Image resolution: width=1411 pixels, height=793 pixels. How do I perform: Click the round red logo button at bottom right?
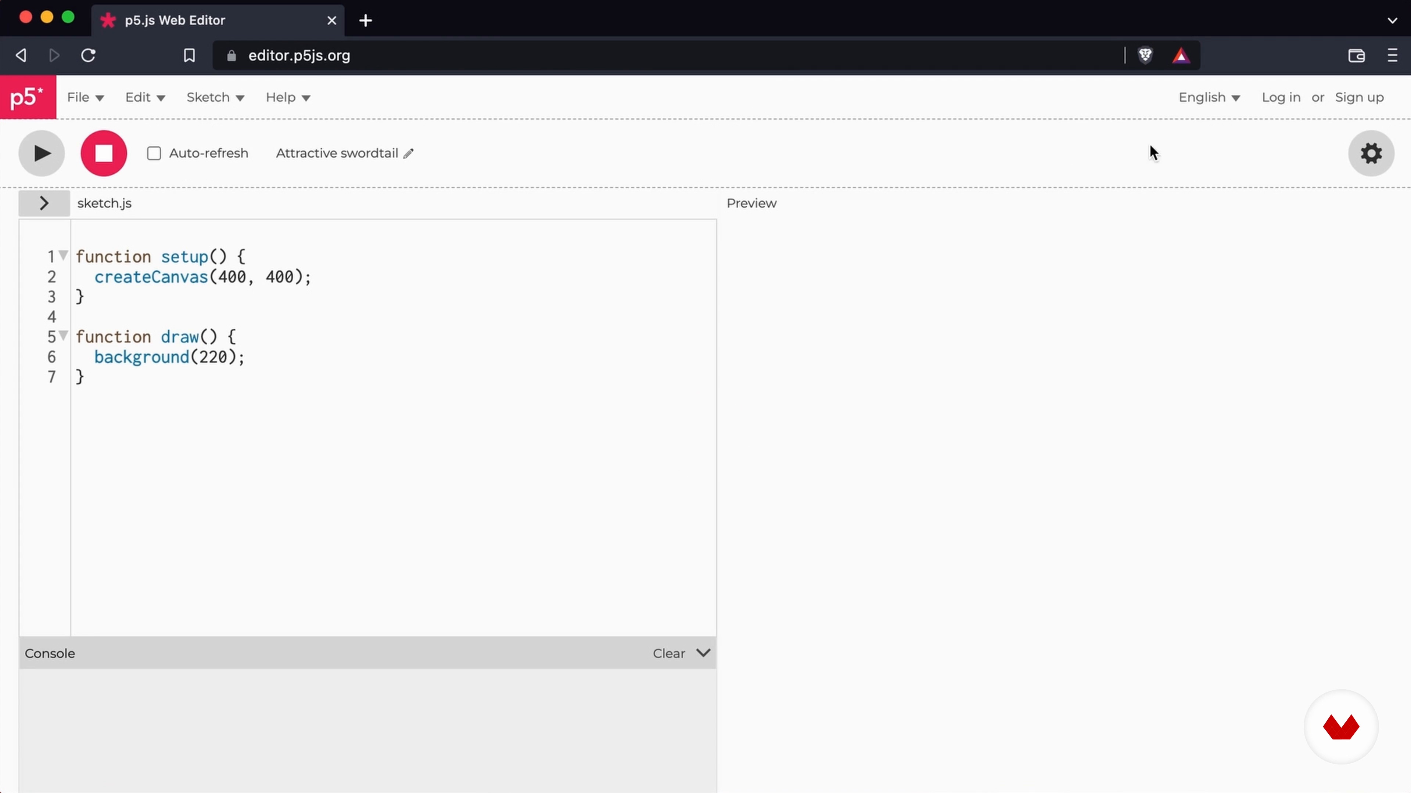click(1341, 727)
